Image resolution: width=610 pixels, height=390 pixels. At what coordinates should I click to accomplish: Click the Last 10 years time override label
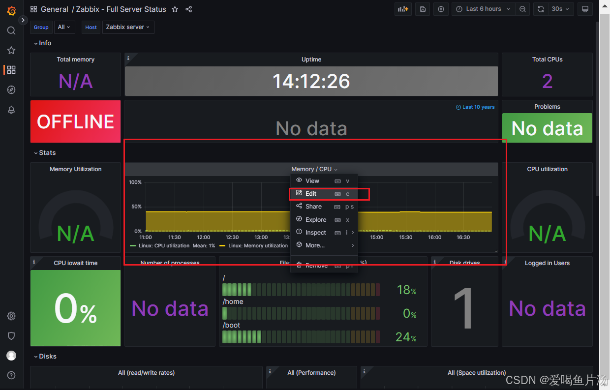[475, 107]
